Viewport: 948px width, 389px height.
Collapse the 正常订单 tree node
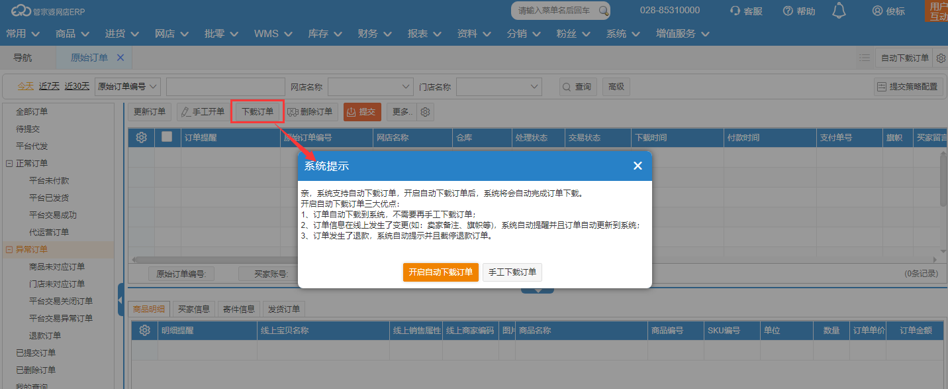[x=9, y=163]
